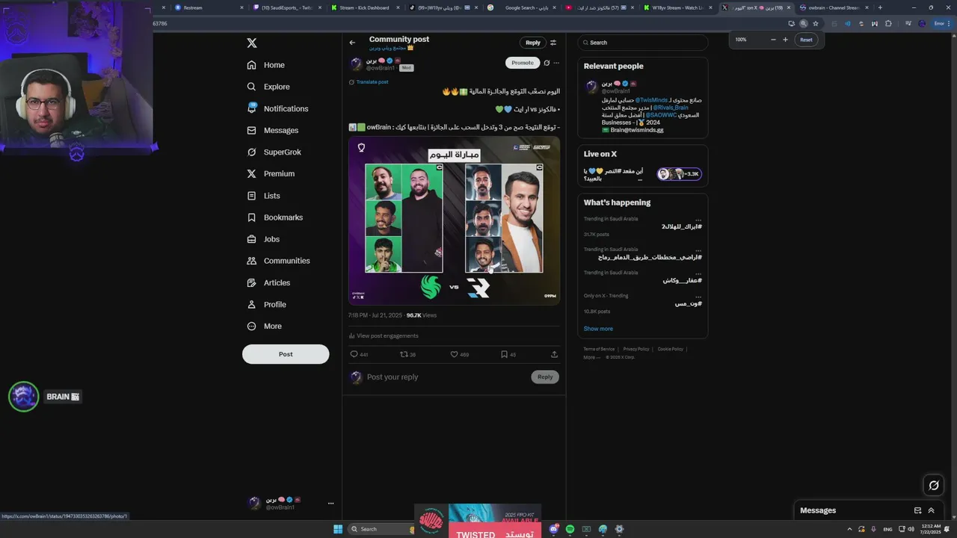Click the Jobs briefcase icon
This screenshot has height=538, width=957.
coord(252,239)
